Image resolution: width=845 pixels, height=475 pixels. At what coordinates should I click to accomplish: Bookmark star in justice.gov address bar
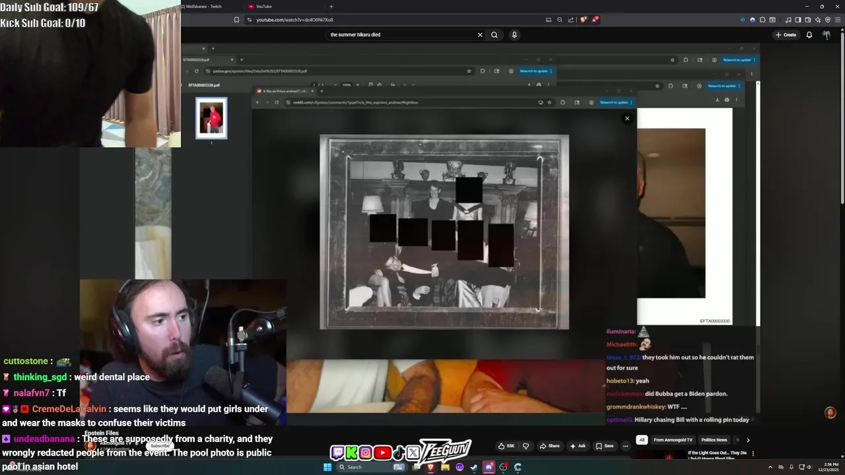(x=469, y=71)
